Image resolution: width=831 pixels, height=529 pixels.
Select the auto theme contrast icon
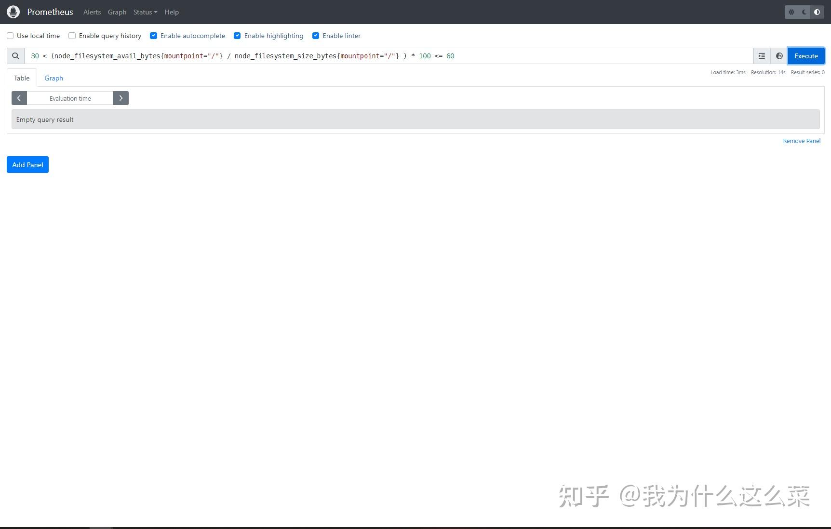[817, 12]
